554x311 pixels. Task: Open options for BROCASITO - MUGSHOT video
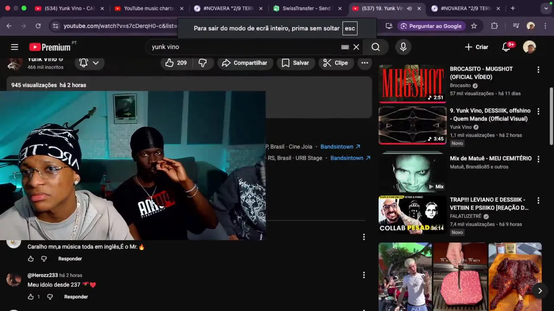[x=538, y=70]
